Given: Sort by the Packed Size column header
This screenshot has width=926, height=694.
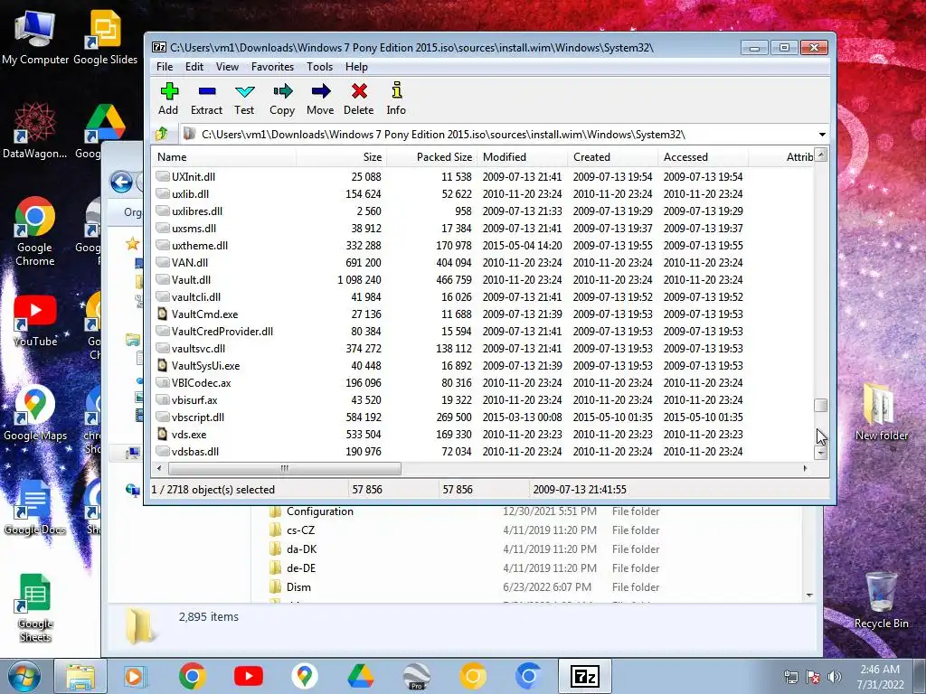Looking at the screenshot, I should [x=431, y=157].
